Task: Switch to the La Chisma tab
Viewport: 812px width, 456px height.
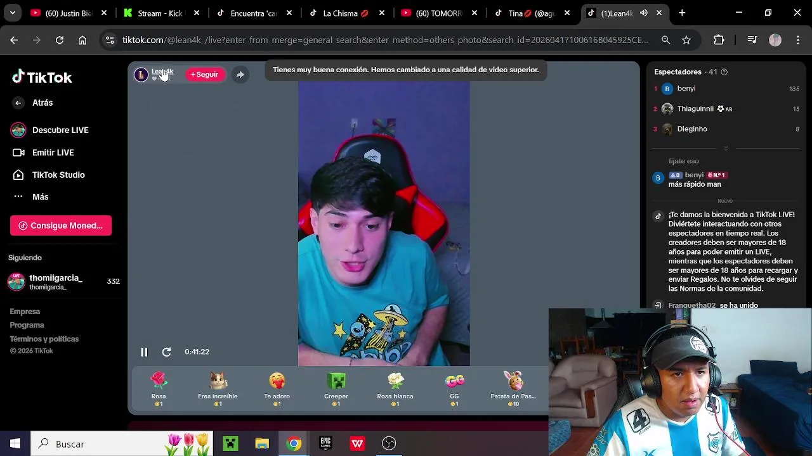Action: pyautogui.click(x=346, y=13)
